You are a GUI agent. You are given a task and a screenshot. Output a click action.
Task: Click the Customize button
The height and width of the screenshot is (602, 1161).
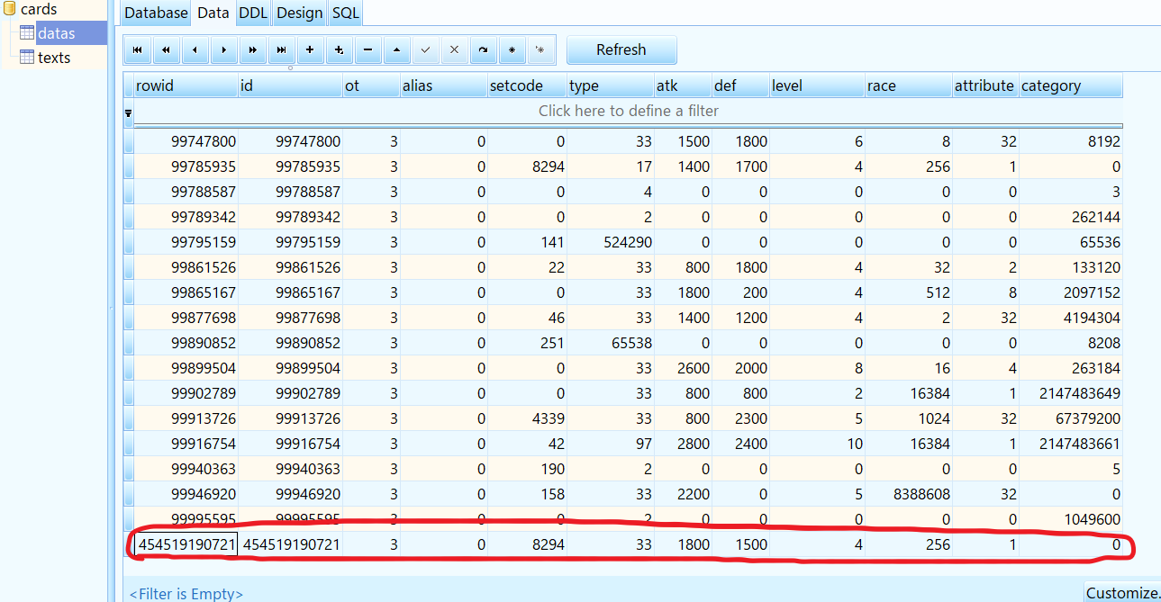pos(1123,593)
